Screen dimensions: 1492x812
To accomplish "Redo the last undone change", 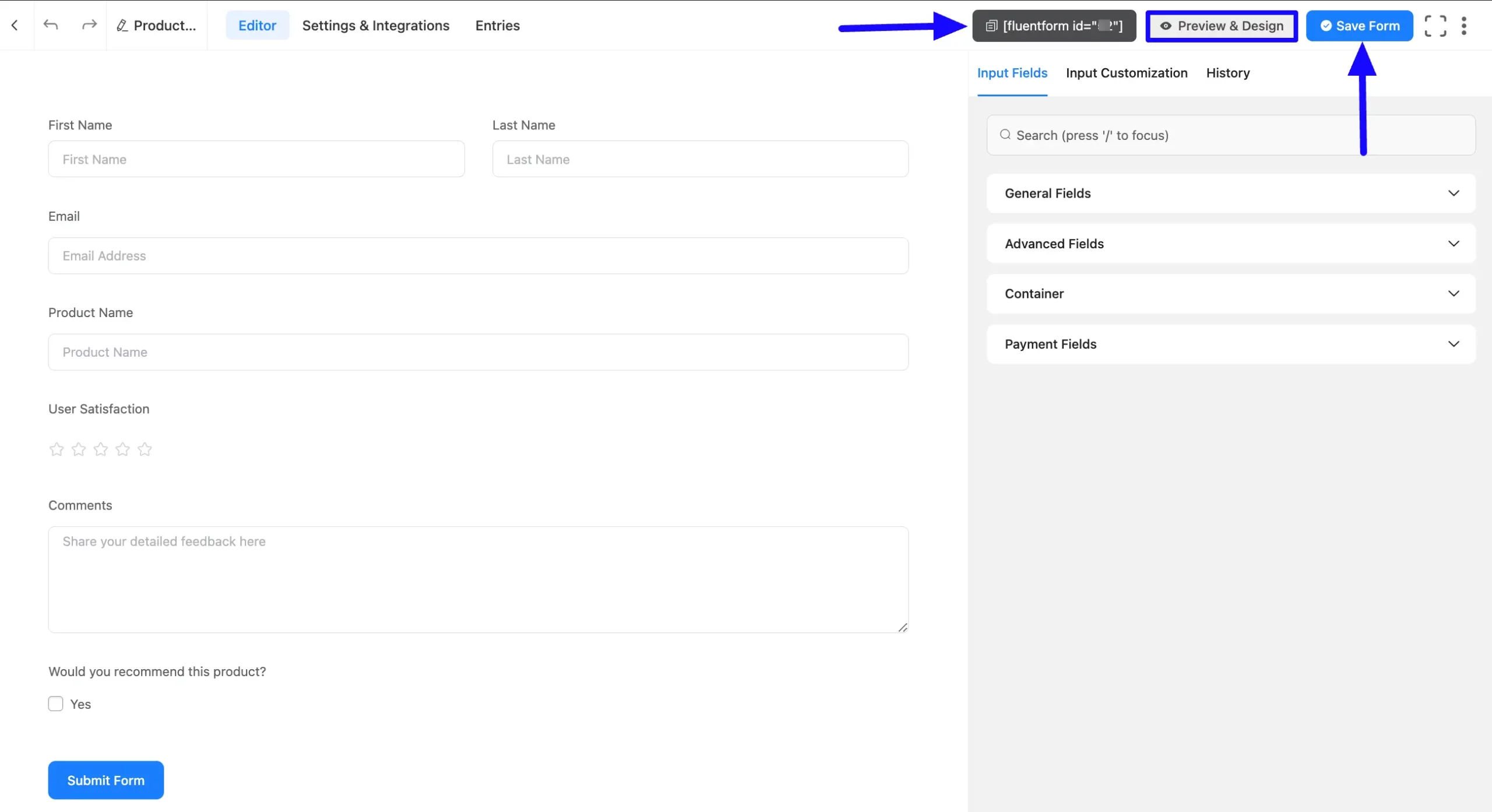I will [89, 25].
